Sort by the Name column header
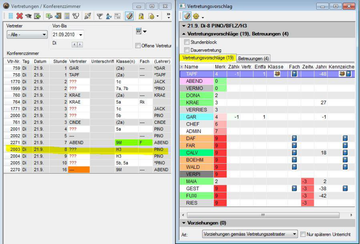The height and width of the screenshot is (244, 360). point(197,67)
